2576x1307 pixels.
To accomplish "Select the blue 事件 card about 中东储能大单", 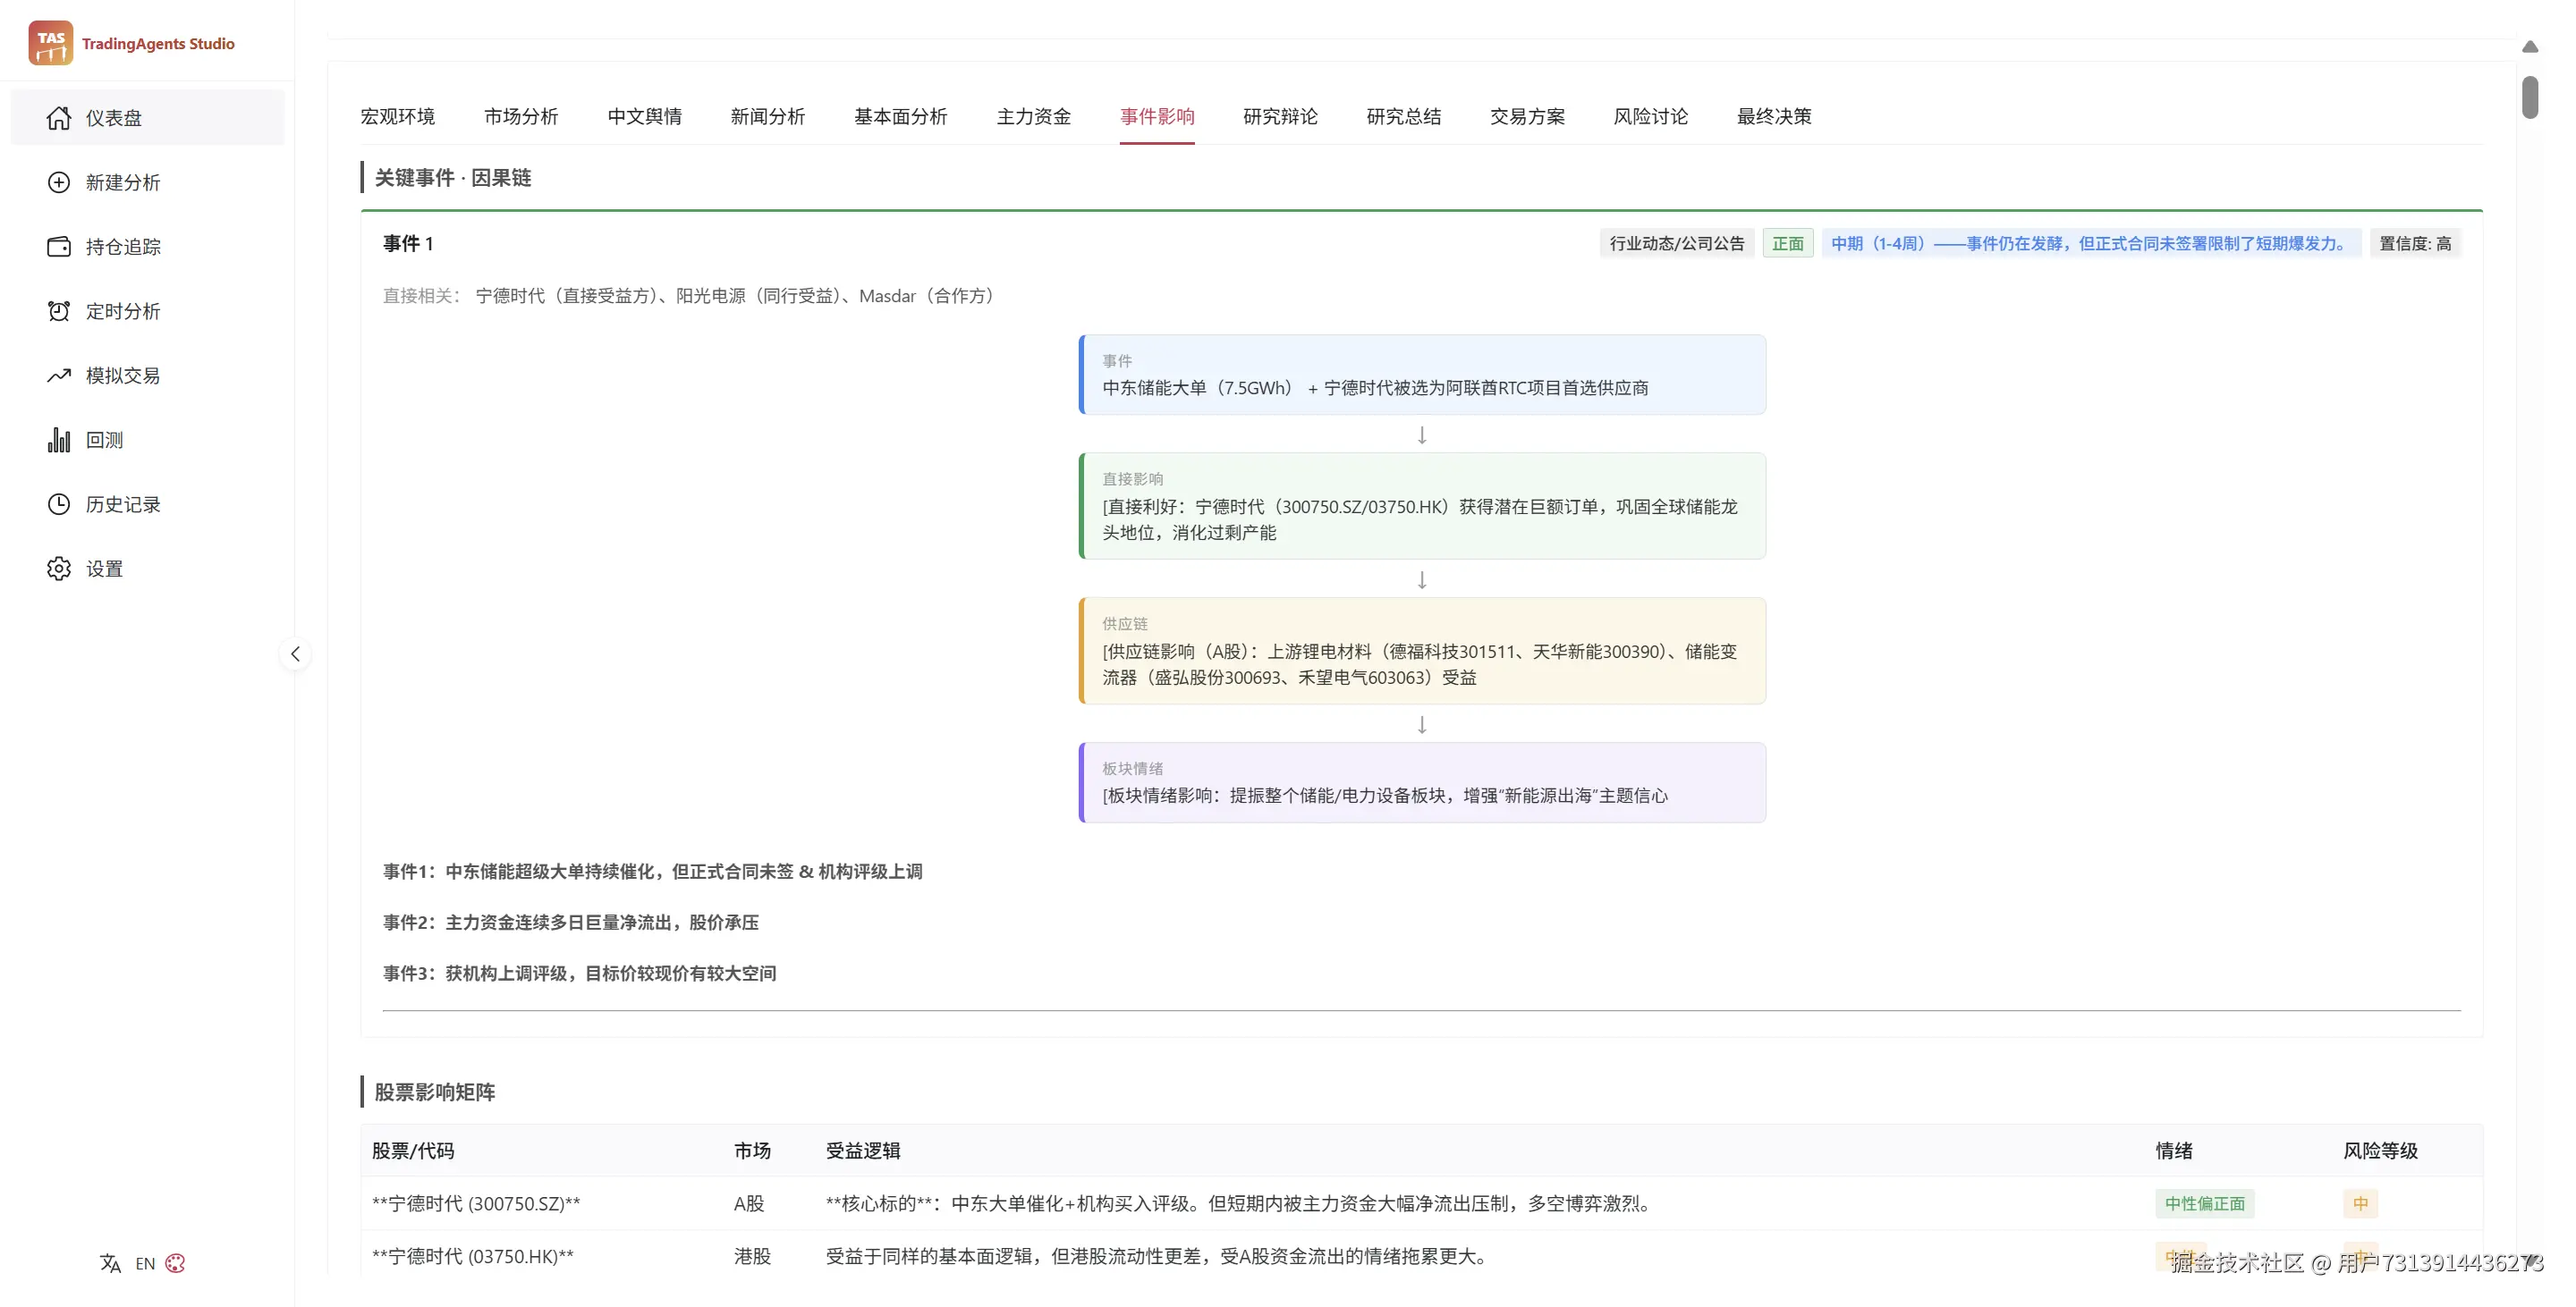I will coord(1422,375).
